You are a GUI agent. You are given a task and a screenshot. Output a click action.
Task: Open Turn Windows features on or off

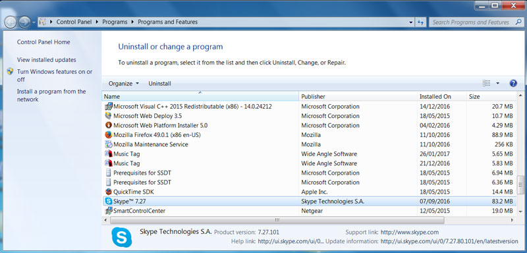55,76
